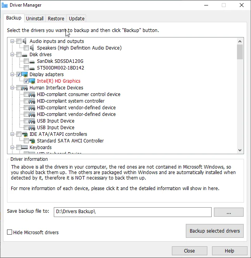Screen dimensions: 251x258
Task: Select the Standard SATA AHCI Controller entry
Action: point(70,141)
